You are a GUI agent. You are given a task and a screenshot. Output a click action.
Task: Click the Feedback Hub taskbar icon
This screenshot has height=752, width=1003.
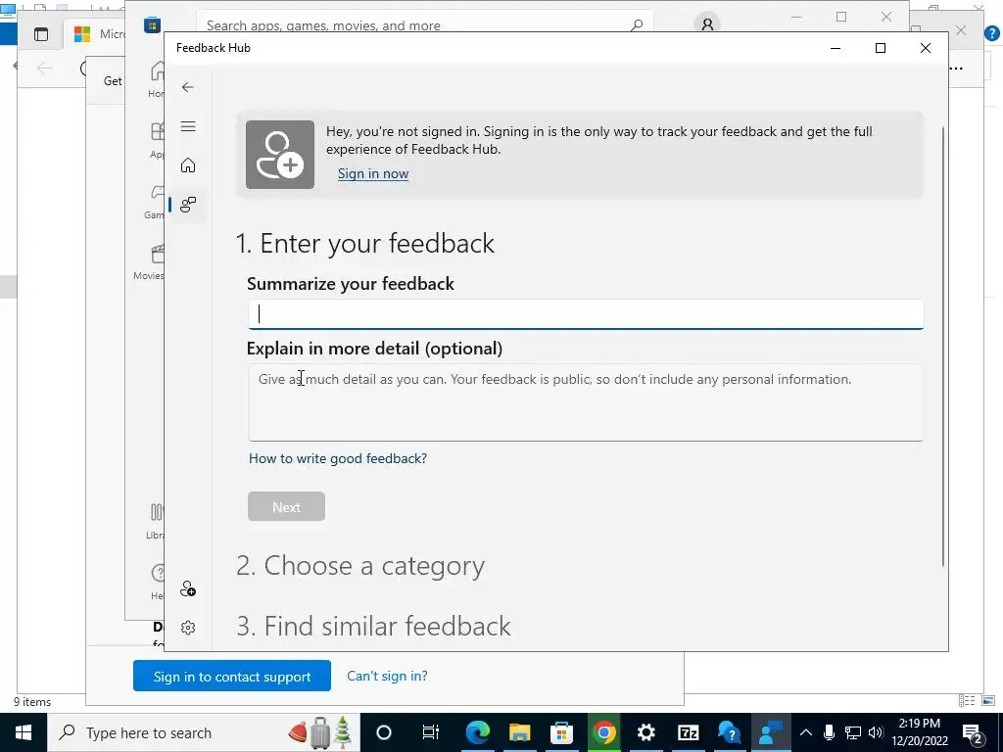coord(772,732)
